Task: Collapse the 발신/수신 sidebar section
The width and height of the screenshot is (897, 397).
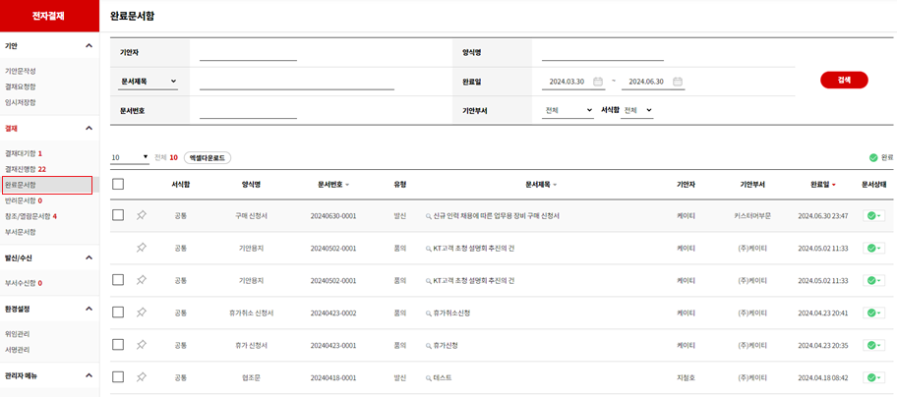Action: [89, 257]
